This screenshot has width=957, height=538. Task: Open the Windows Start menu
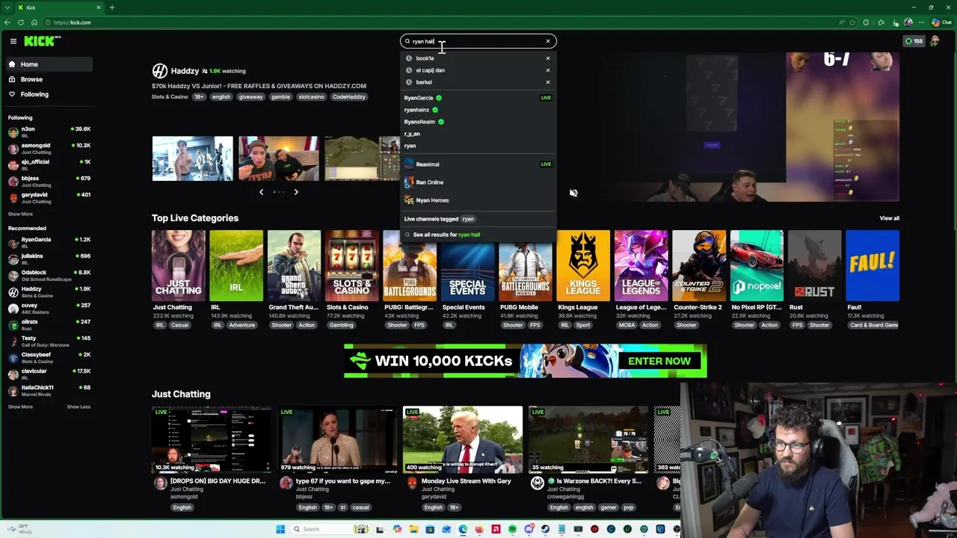pyautogui.click(x=280, y=529)
